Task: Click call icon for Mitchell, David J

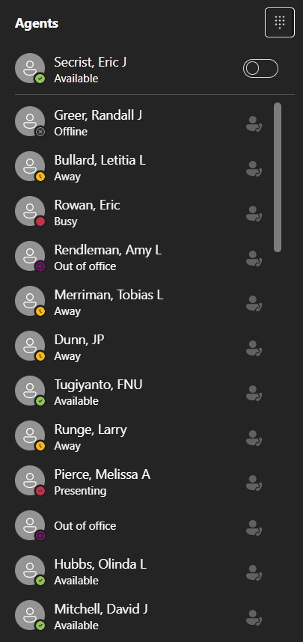Action: (x=254, y=618)
